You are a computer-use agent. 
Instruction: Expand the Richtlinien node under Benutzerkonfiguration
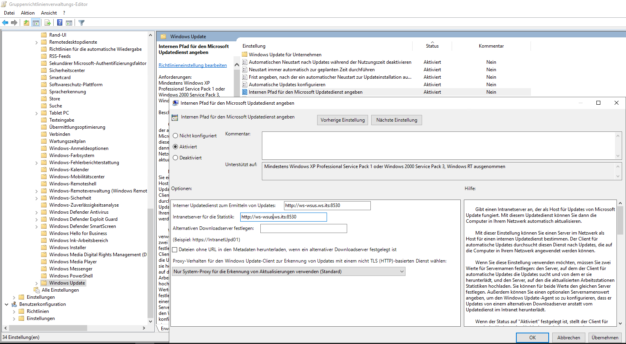[x=14, y=311]
